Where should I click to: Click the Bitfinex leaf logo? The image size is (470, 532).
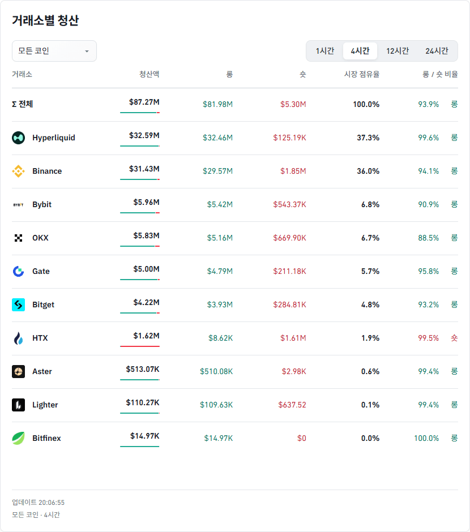pos(18,439)
